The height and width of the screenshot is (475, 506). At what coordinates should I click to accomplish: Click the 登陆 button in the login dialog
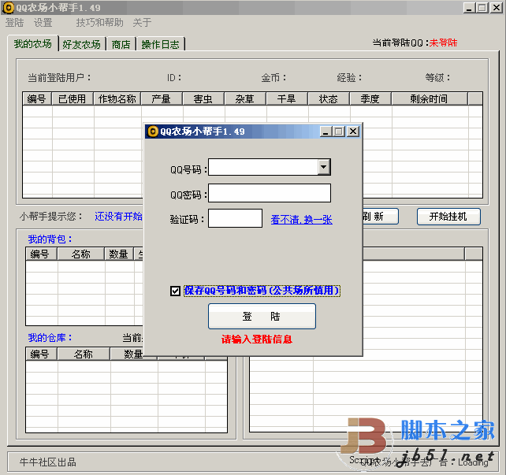(262, 317)
